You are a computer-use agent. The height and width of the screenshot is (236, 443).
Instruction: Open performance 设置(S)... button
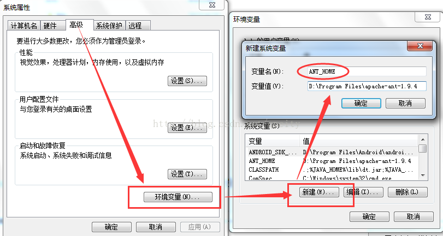pyautogui.click(x=187, y=81)
